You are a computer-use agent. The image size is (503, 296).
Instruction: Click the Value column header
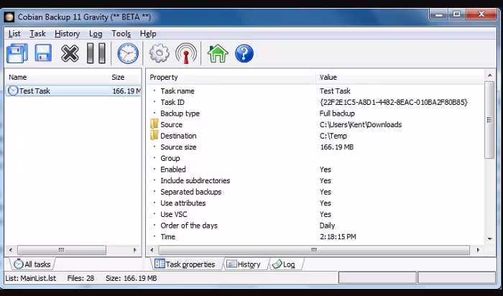[x=400, y=77]
